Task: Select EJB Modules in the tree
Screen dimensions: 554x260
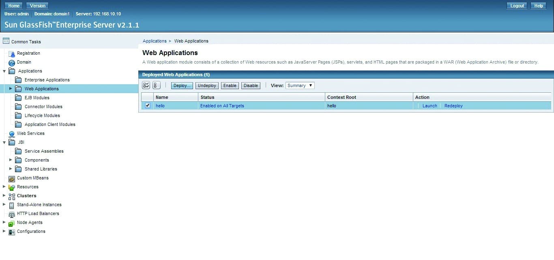Action: point(37,98)
